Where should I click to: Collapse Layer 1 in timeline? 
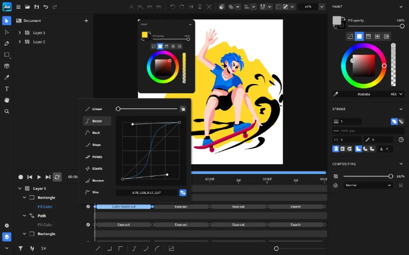point(20,188)
